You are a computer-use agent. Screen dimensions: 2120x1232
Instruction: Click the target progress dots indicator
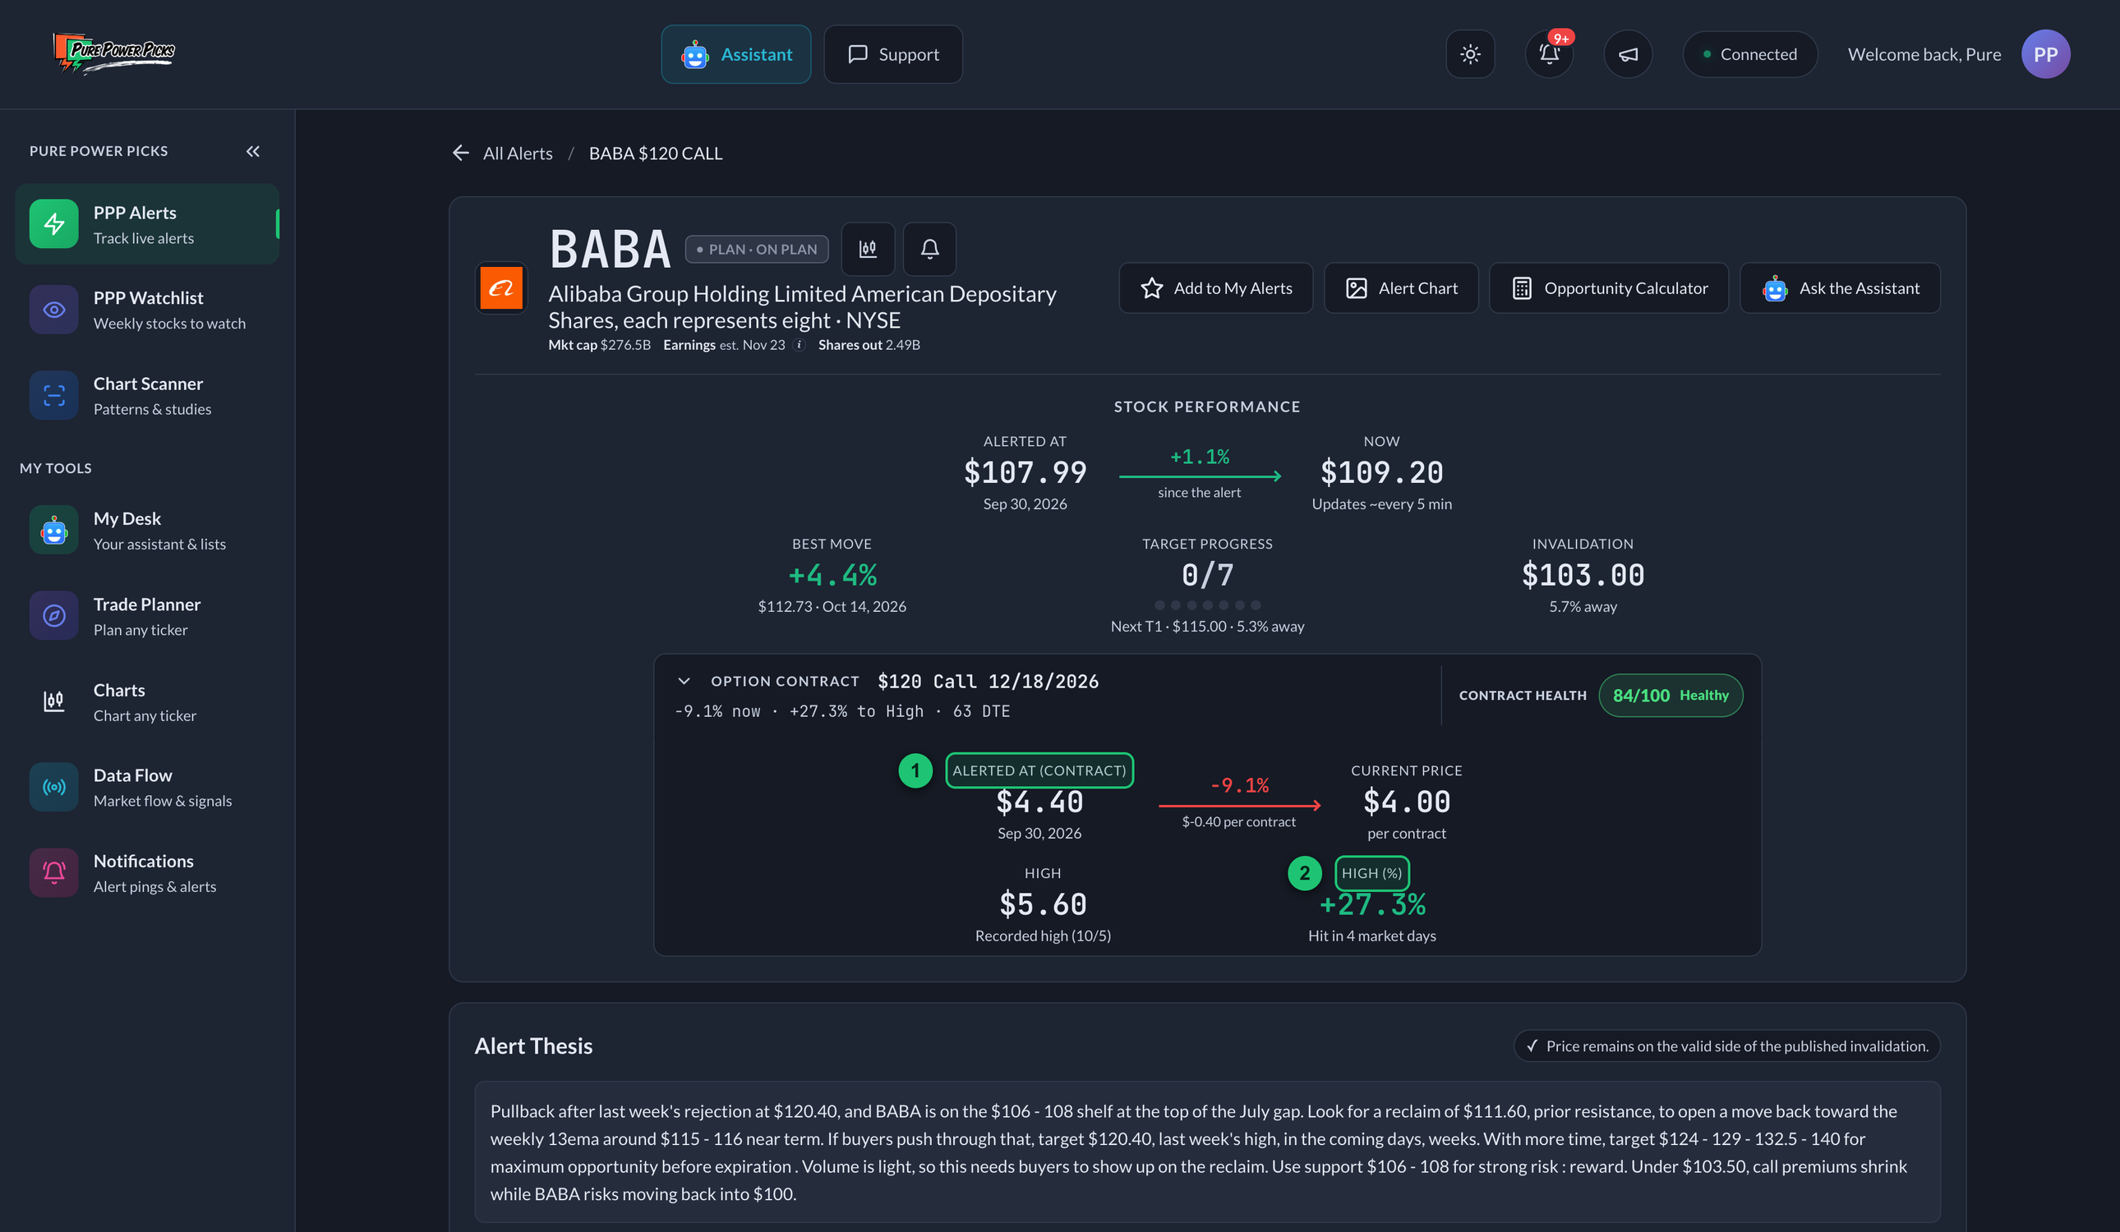(x=1207, y=605)
